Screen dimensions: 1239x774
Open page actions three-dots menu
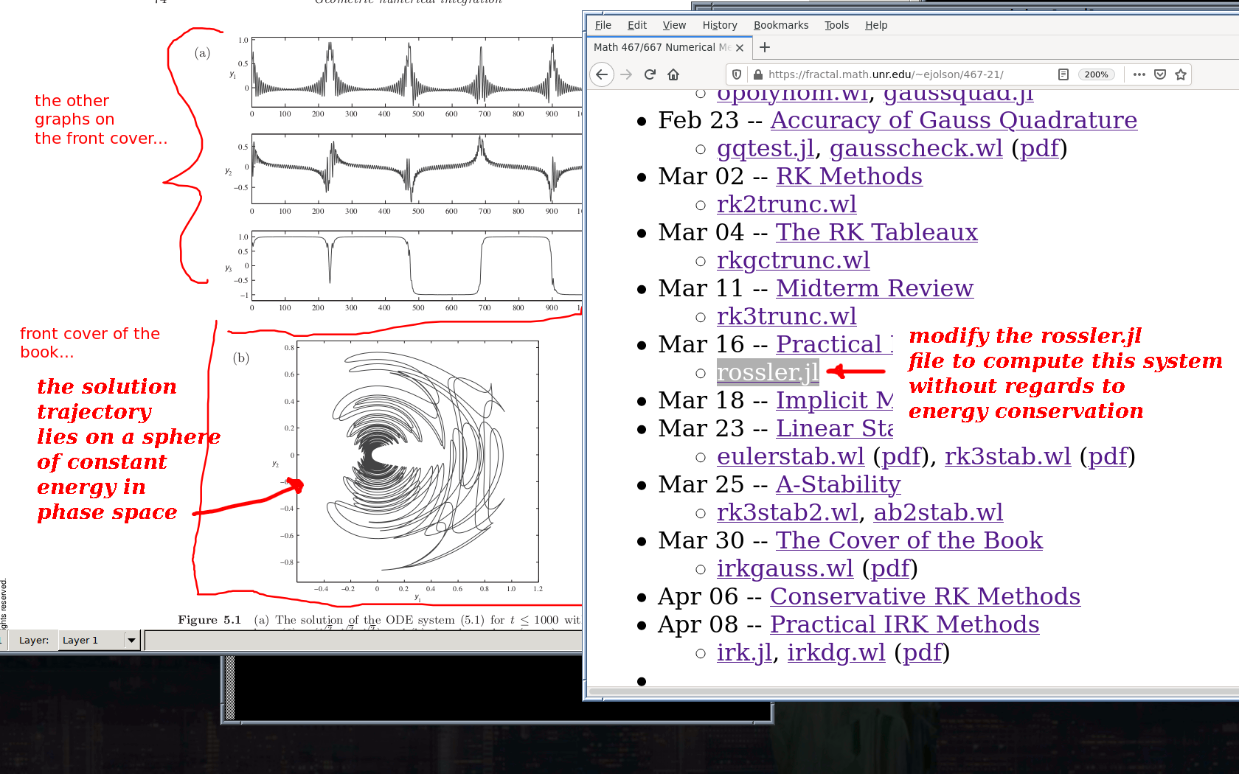1139,74
